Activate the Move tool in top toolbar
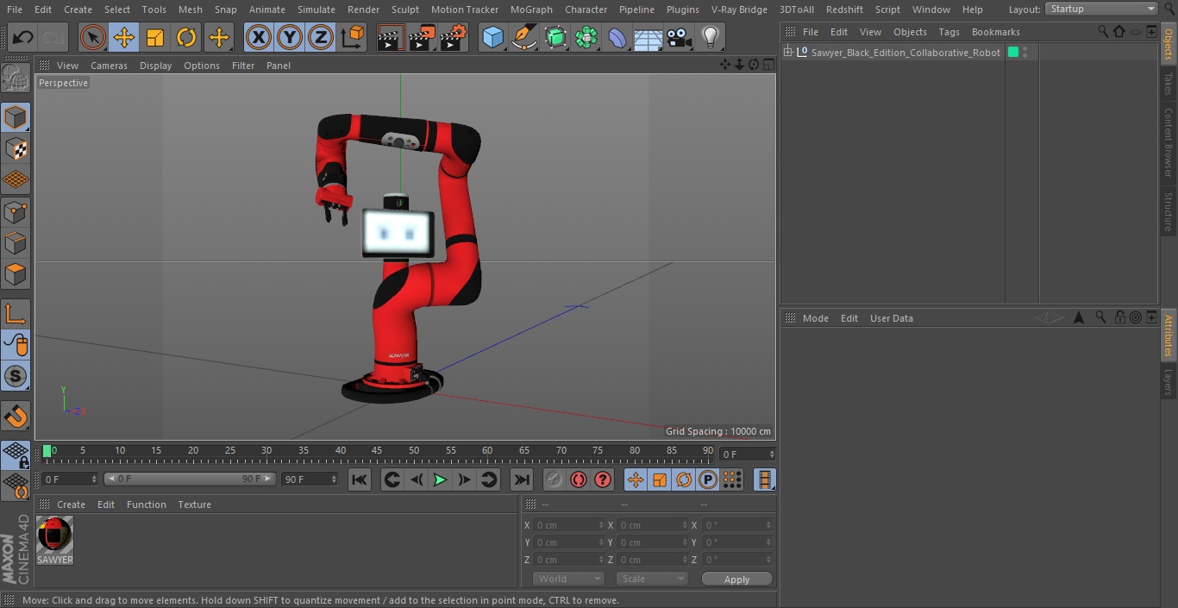This screenshot has width=1178, height=608. coord(123,37)
